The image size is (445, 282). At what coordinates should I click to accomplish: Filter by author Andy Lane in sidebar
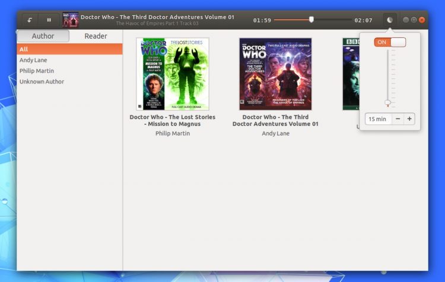click(69, 60)
